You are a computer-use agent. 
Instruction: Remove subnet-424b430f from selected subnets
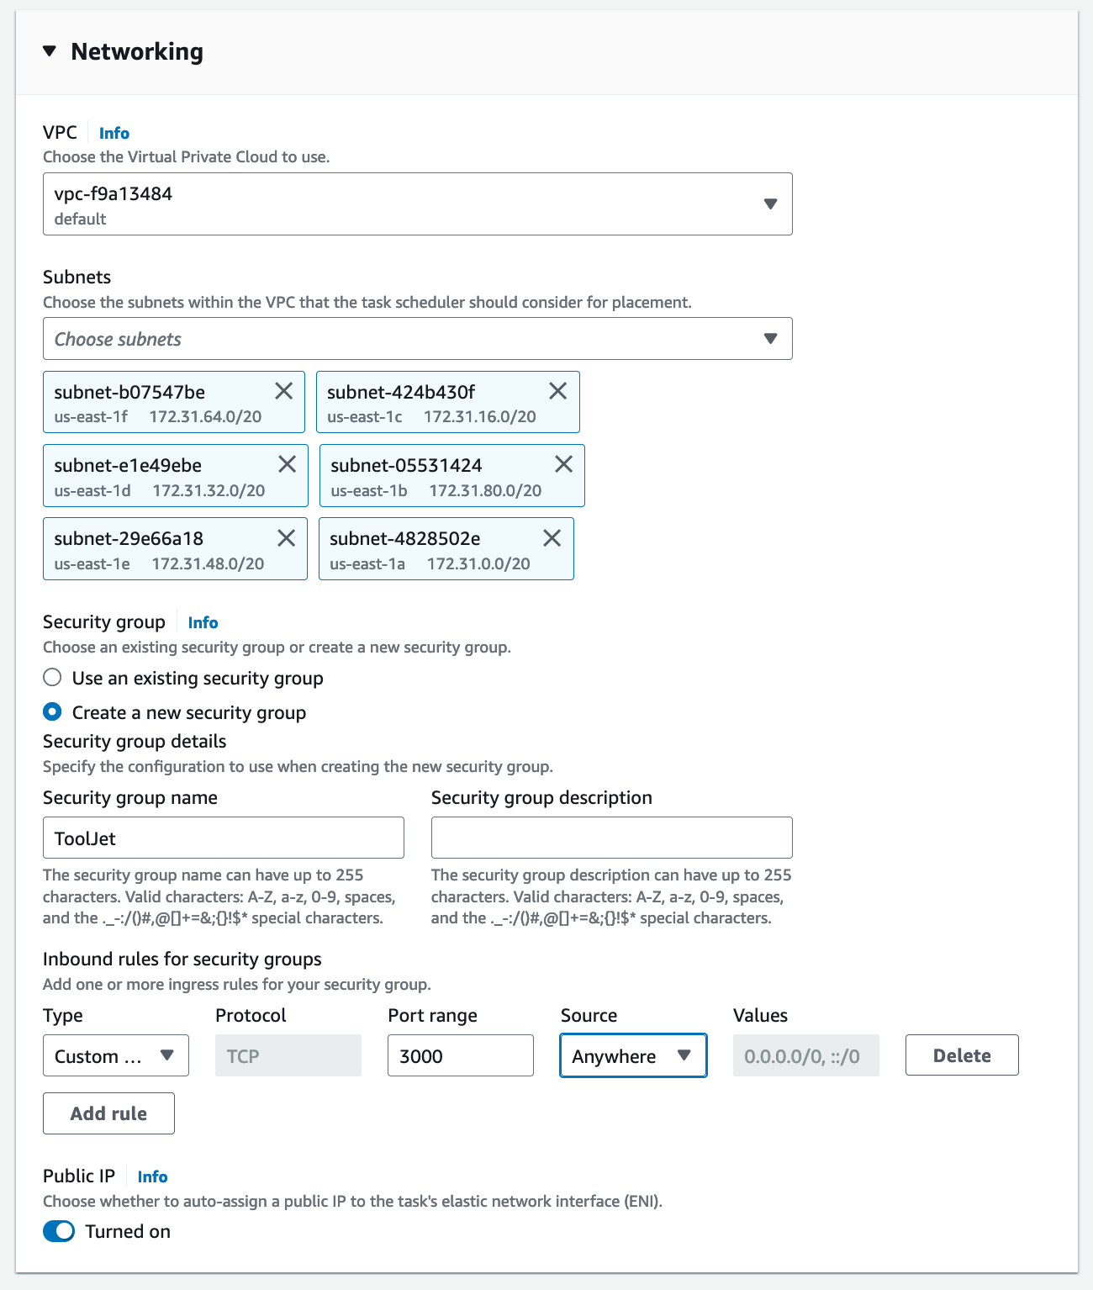click(x=557, y=391)
